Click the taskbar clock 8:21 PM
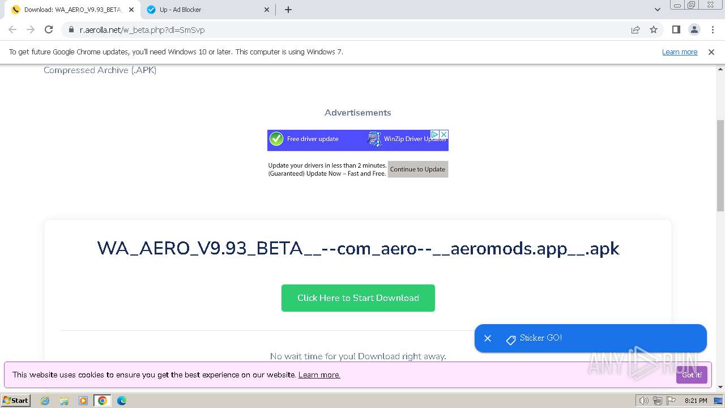The width and height of the screenshot is (725, 408). coord(696,401)
